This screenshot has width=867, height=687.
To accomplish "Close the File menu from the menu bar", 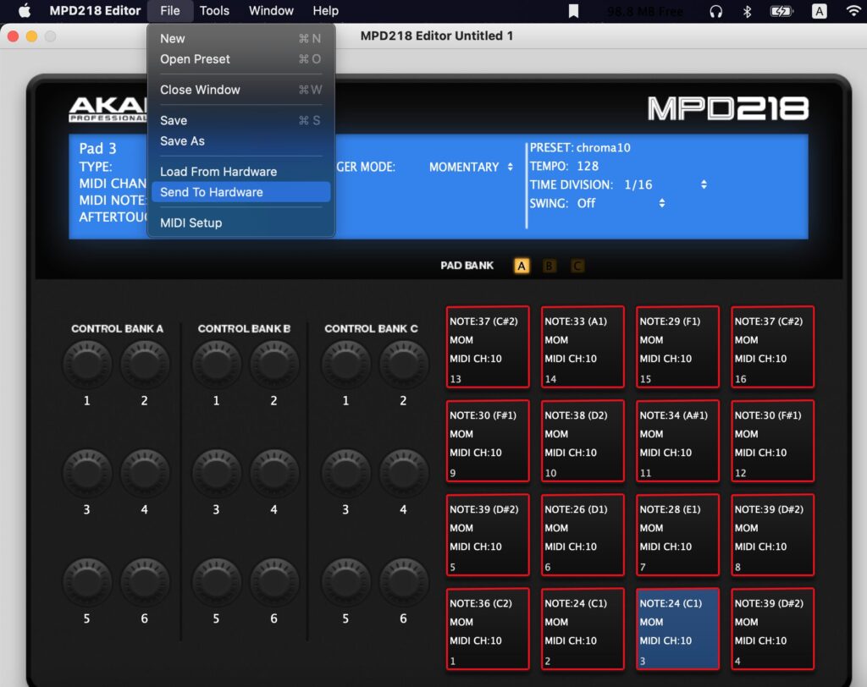I will pos(169,10).
